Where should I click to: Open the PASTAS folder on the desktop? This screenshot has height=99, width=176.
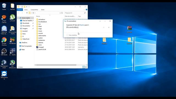[x=12, y=7]
